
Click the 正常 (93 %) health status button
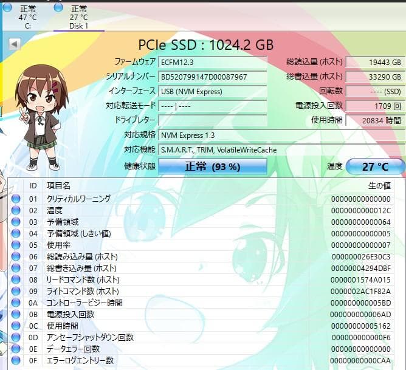(x=213, y=166)
